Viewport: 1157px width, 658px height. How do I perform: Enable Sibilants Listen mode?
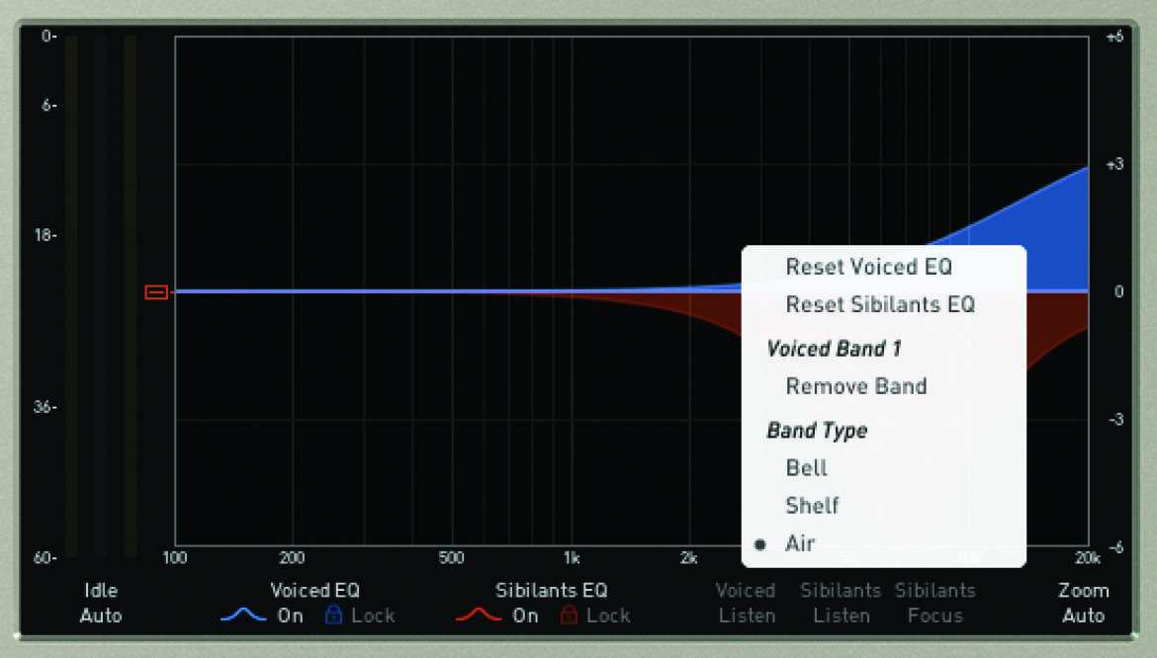[x=842, y=603]
